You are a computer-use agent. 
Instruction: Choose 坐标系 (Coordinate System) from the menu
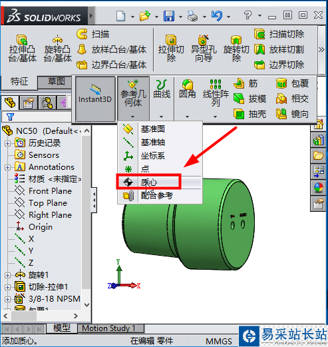pyautogui.click(x=160, y=156)
